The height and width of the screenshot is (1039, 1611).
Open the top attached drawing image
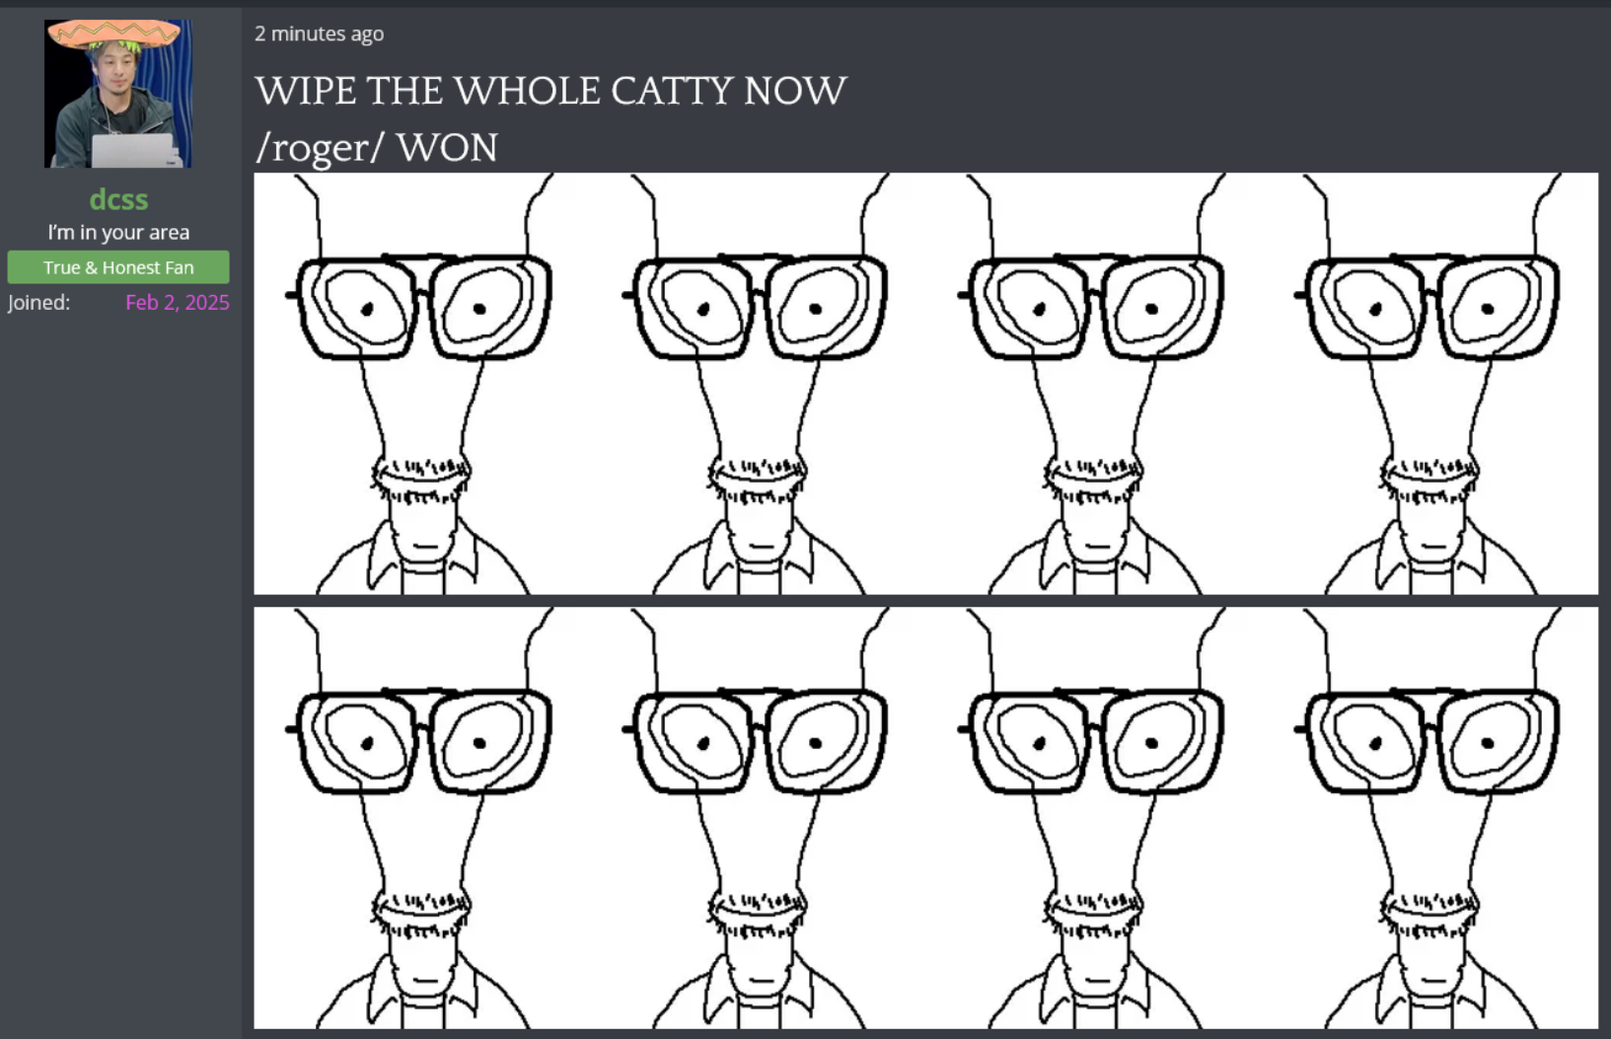coord(925,384)
